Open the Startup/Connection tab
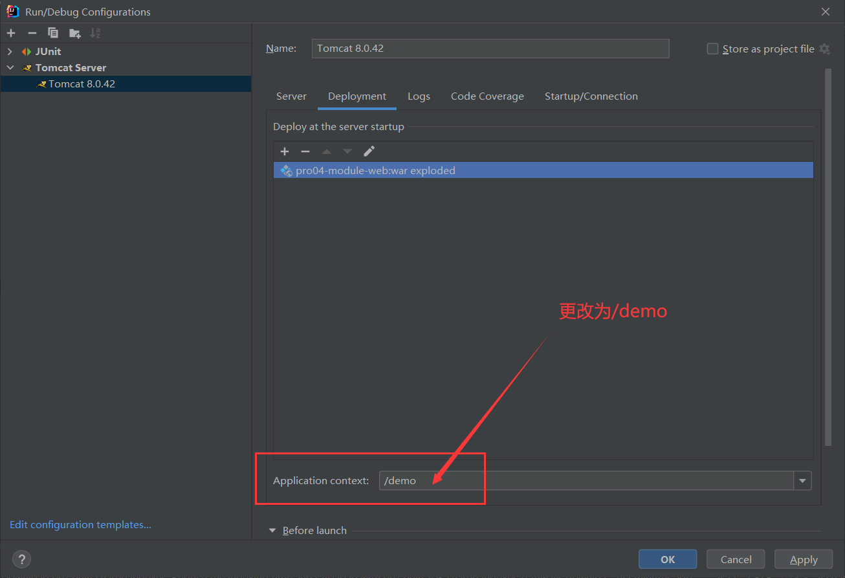The width and height of the screenshot is (845, 578). (x=591, y=96)
